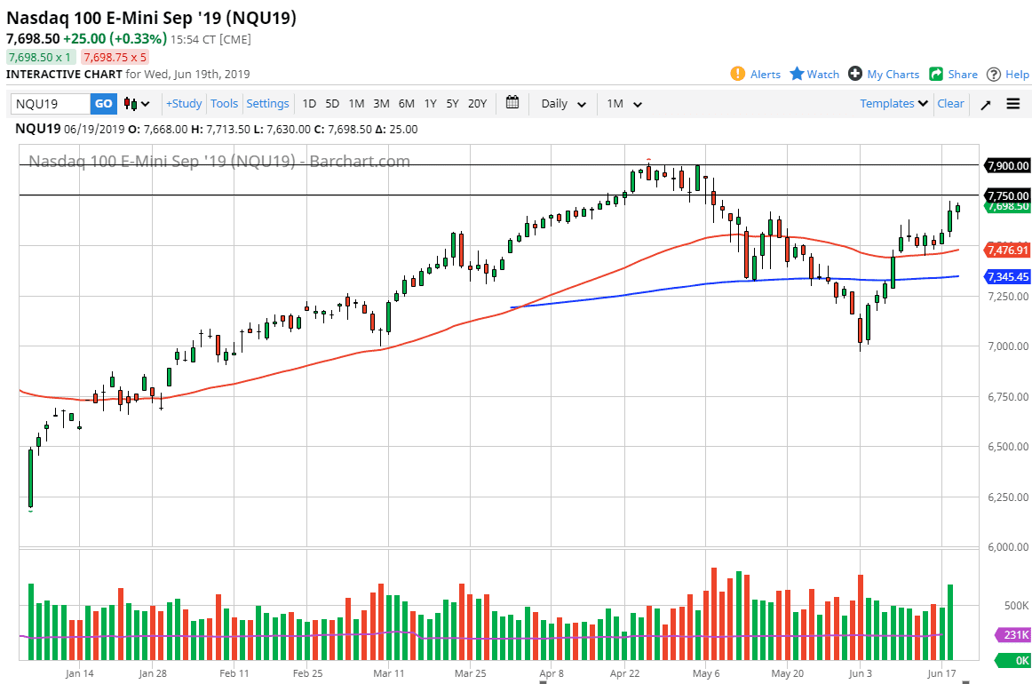Pop out chart with the arrow icon

pos(985,103)
